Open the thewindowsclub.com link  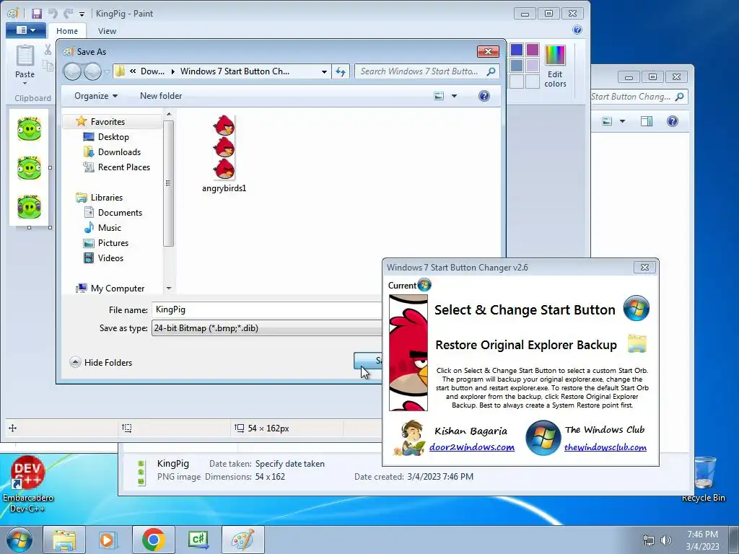605,447
